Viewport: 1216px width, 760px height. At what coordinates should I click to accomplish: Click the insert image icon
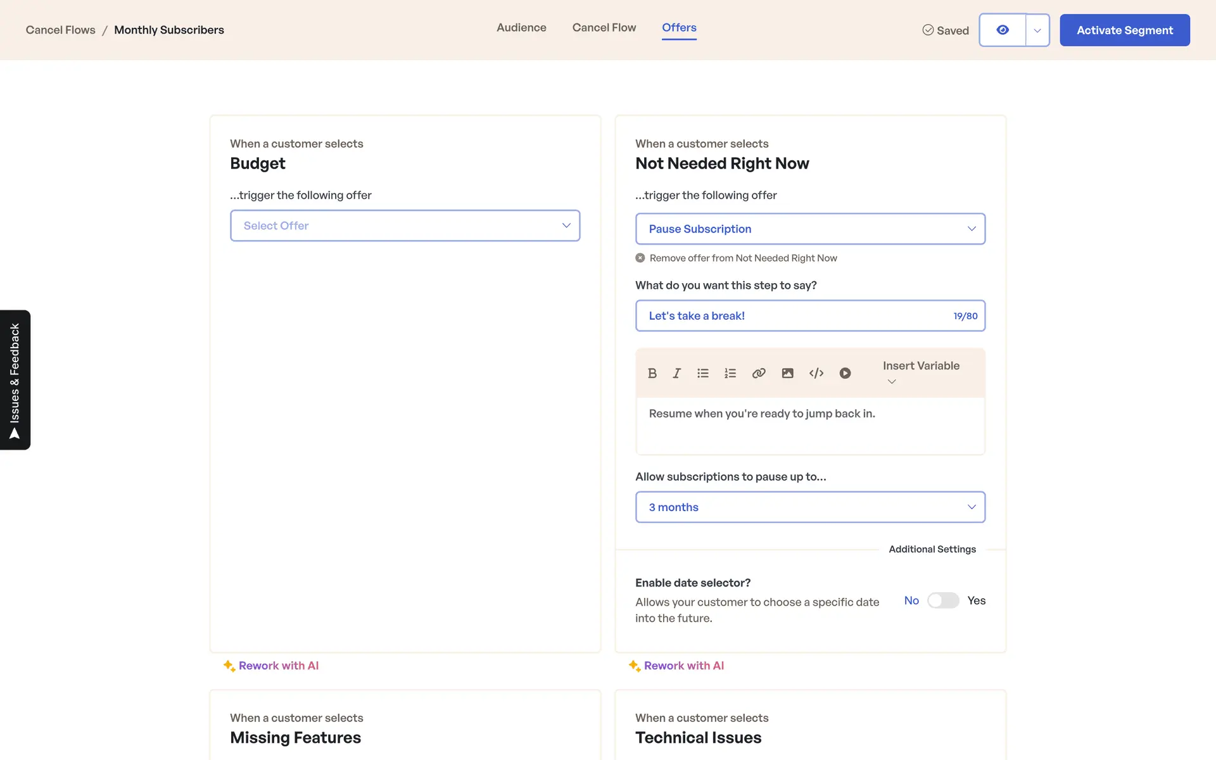[x=787, y=373]
